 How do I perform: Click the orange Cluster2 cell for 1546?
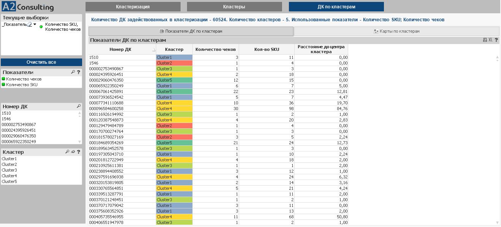pyautogui.click(x=174, y=63)
